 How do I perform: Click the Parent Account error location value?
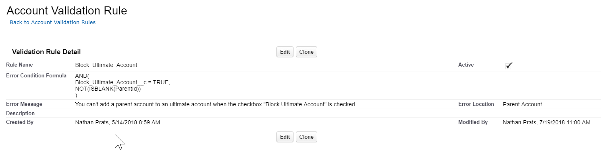(x=522, y=104)
